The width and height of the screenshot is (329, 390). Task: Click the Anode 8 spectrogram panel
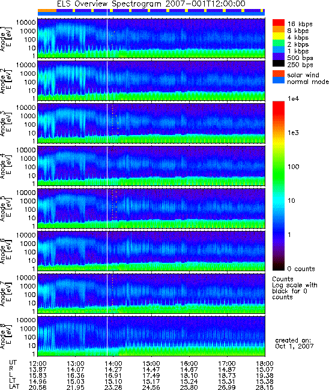pyautogui.click(x=151, y=336)
